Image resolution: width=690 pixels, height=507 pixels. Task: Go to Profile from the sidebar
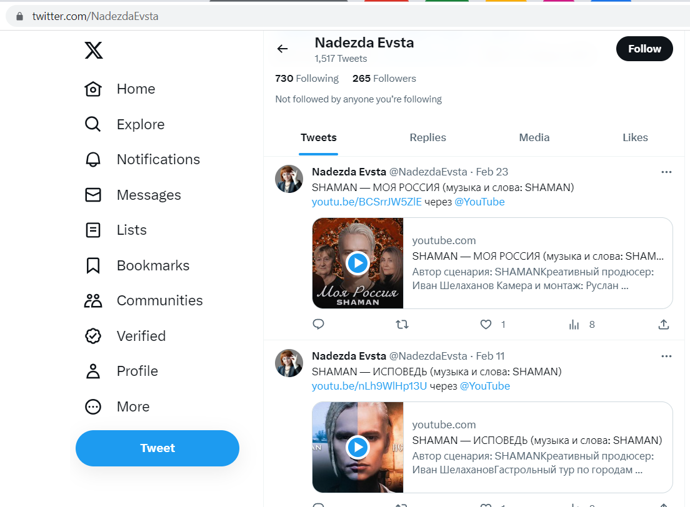tap(137, 371)
